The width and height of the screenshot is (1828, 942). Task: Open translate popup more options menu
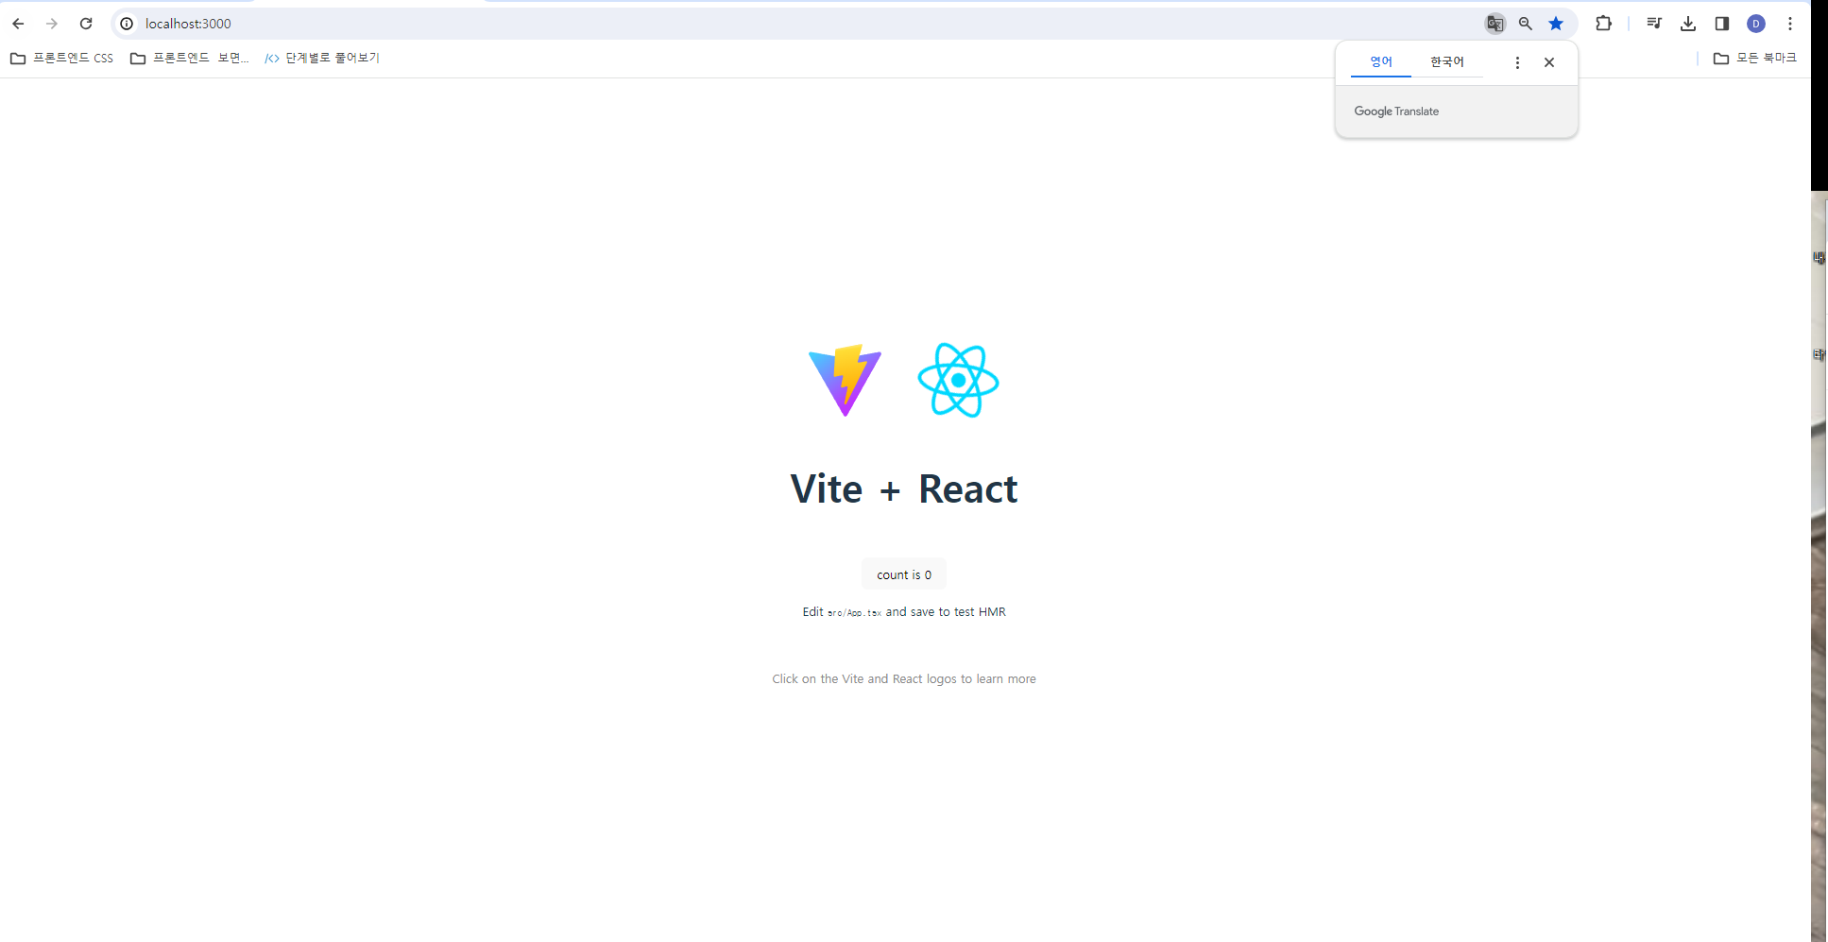coord(1517,62)
